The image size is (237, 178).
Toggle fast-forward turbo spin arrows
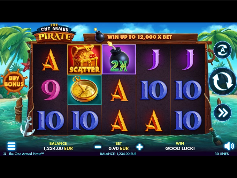click(222, 113)
